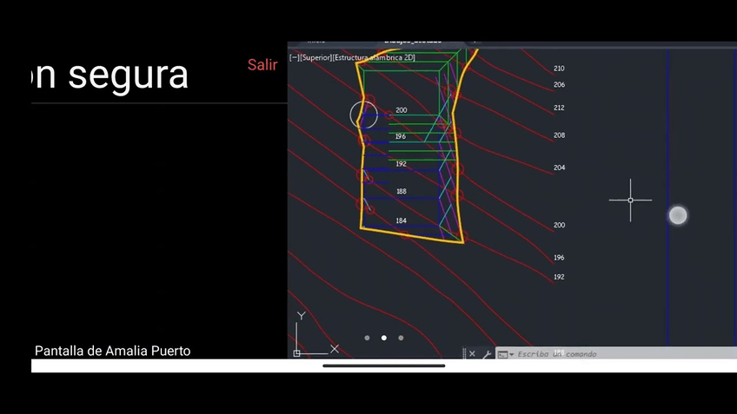Close the command line with the X icon

pos(472,354)
